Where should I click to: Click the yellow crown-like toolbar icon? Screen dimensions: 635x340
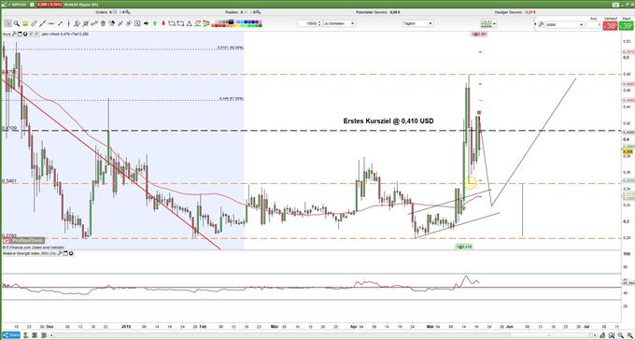pyautogui.click(x=25, y=23)
